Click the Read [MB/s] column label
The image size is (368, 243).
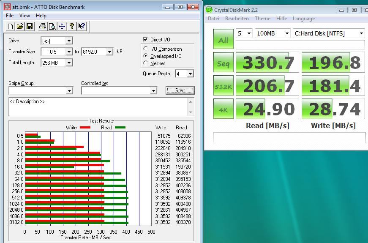tap(267, 126)
